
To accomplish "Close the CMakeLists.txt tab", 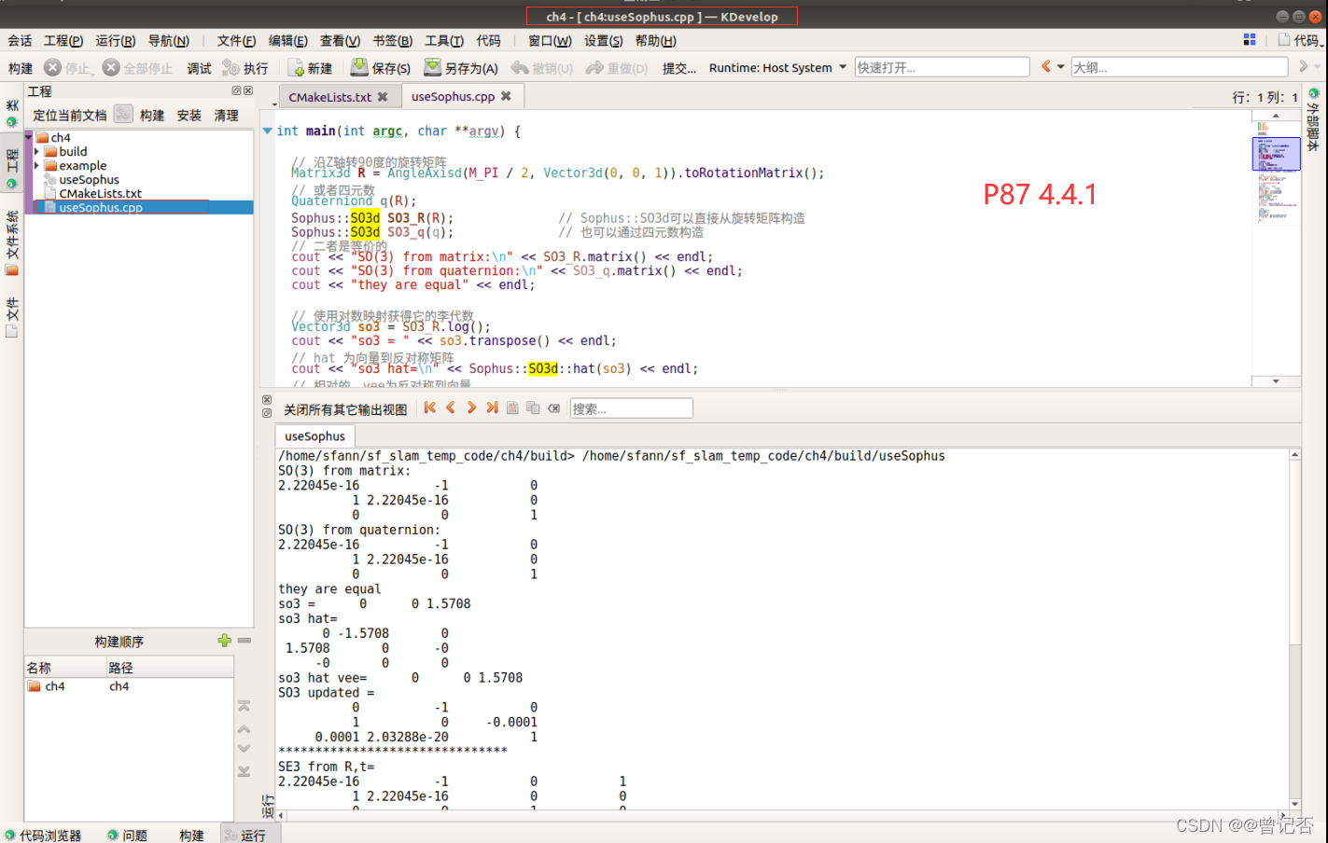I will tap(383, 97).
